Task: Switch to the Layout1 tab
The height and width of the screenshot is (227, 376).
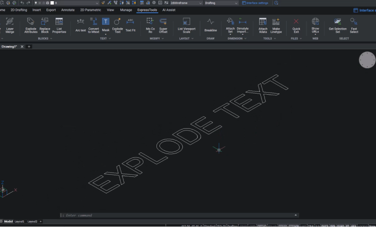Action: click(x=19, y=221)
